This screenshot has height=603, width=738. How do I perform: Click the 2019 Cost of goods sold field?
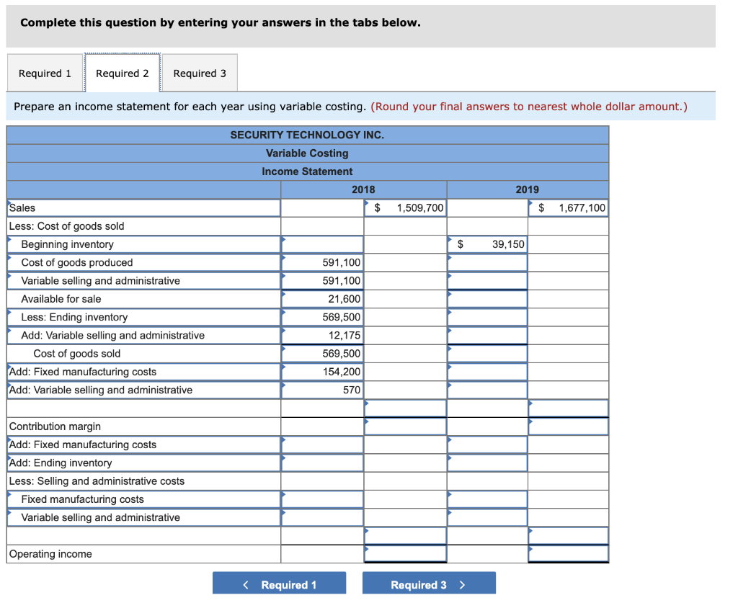coord(487,354)
